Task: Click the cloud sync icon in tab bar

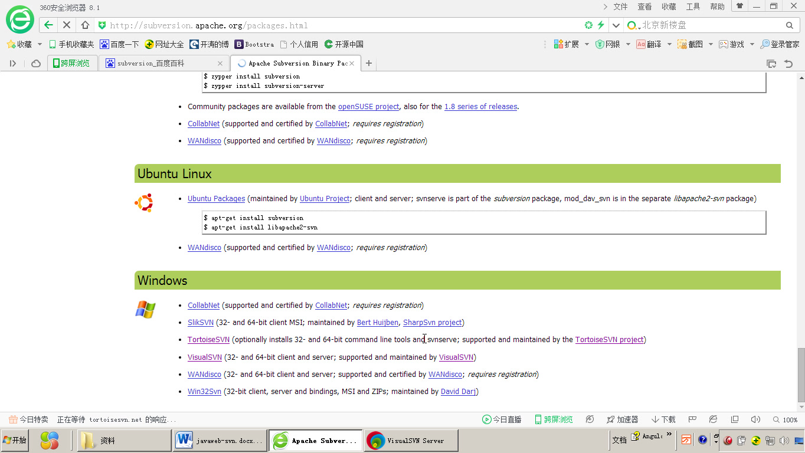Action: click(36, 63)
